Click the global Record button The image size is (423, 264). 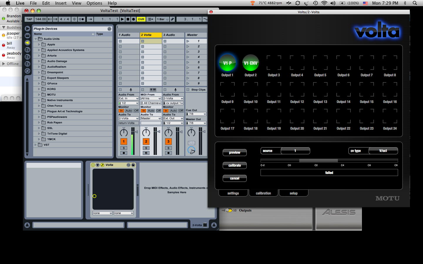(x=133, y=19)
